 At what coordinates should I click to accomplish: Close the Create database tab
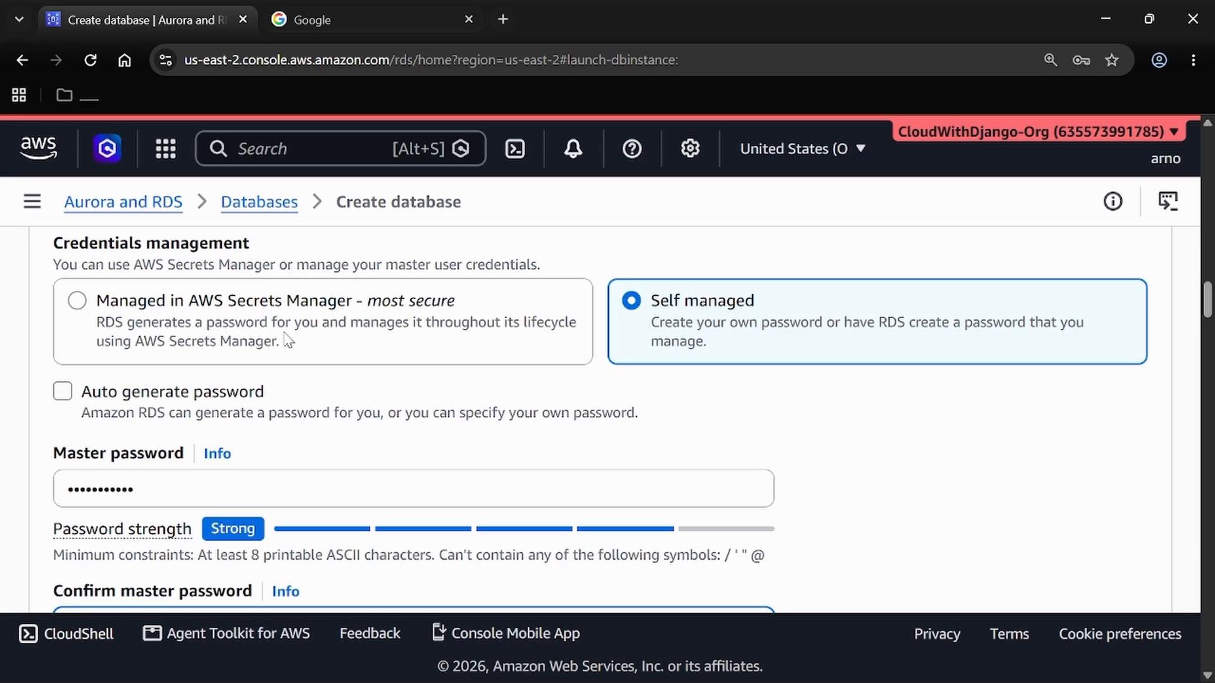click(243, 20)
